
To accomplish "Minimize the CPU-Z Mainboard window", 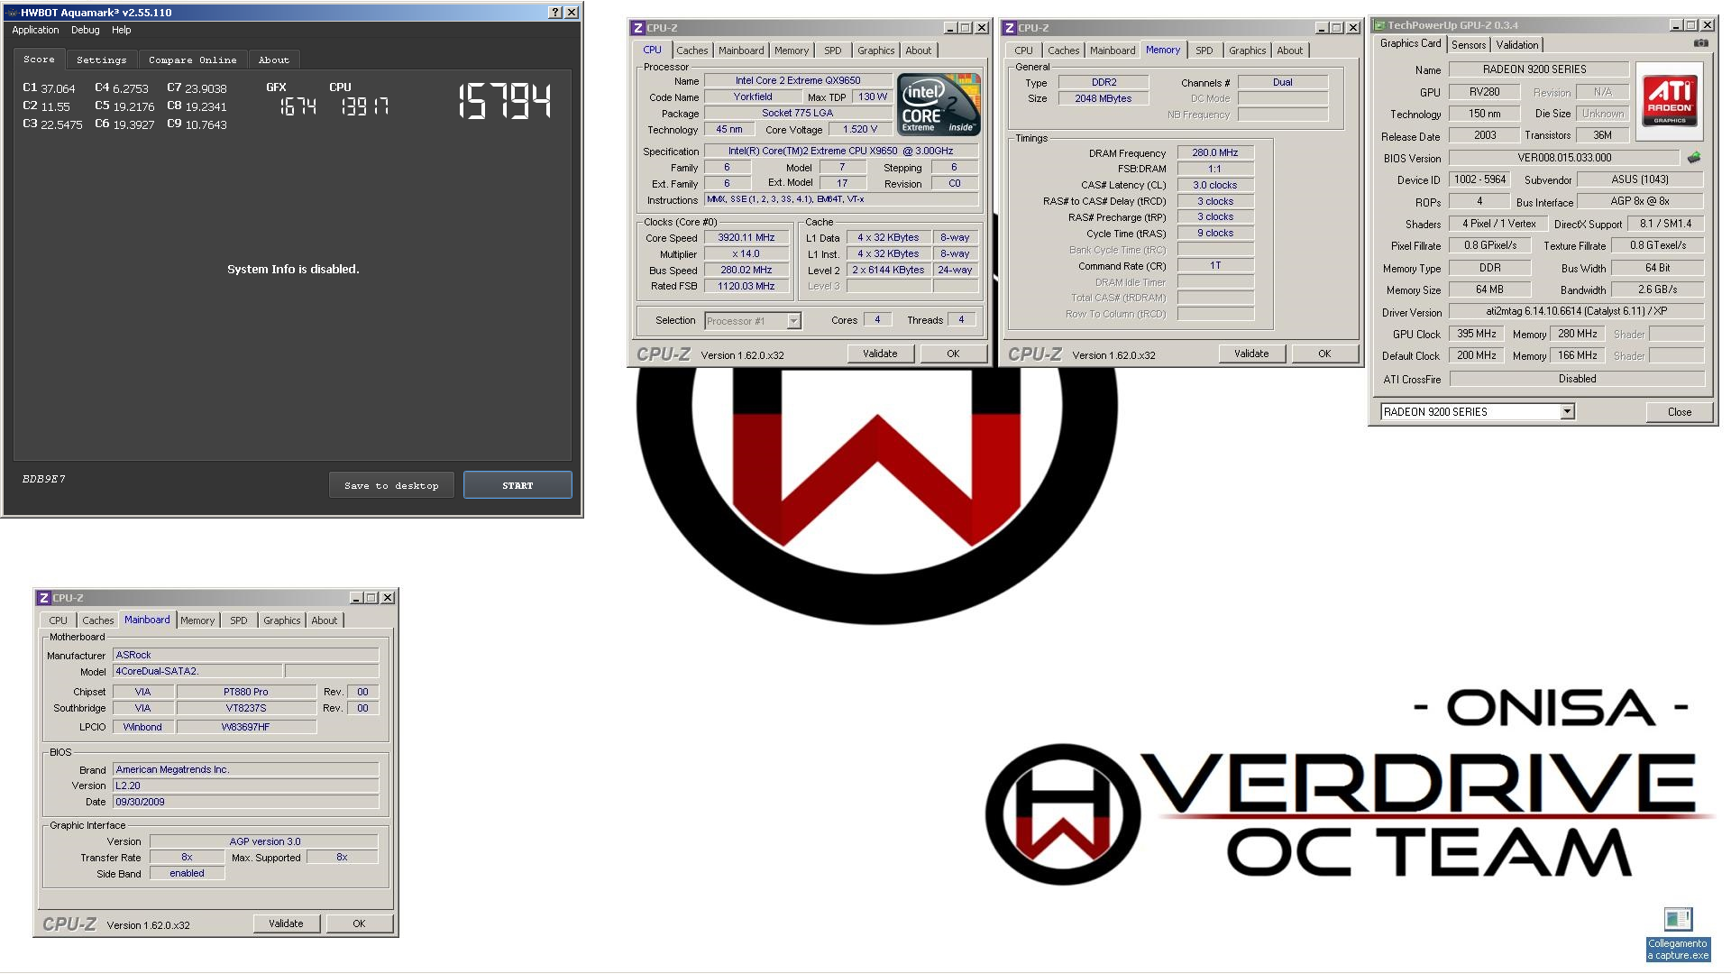I will pos(356,598).
